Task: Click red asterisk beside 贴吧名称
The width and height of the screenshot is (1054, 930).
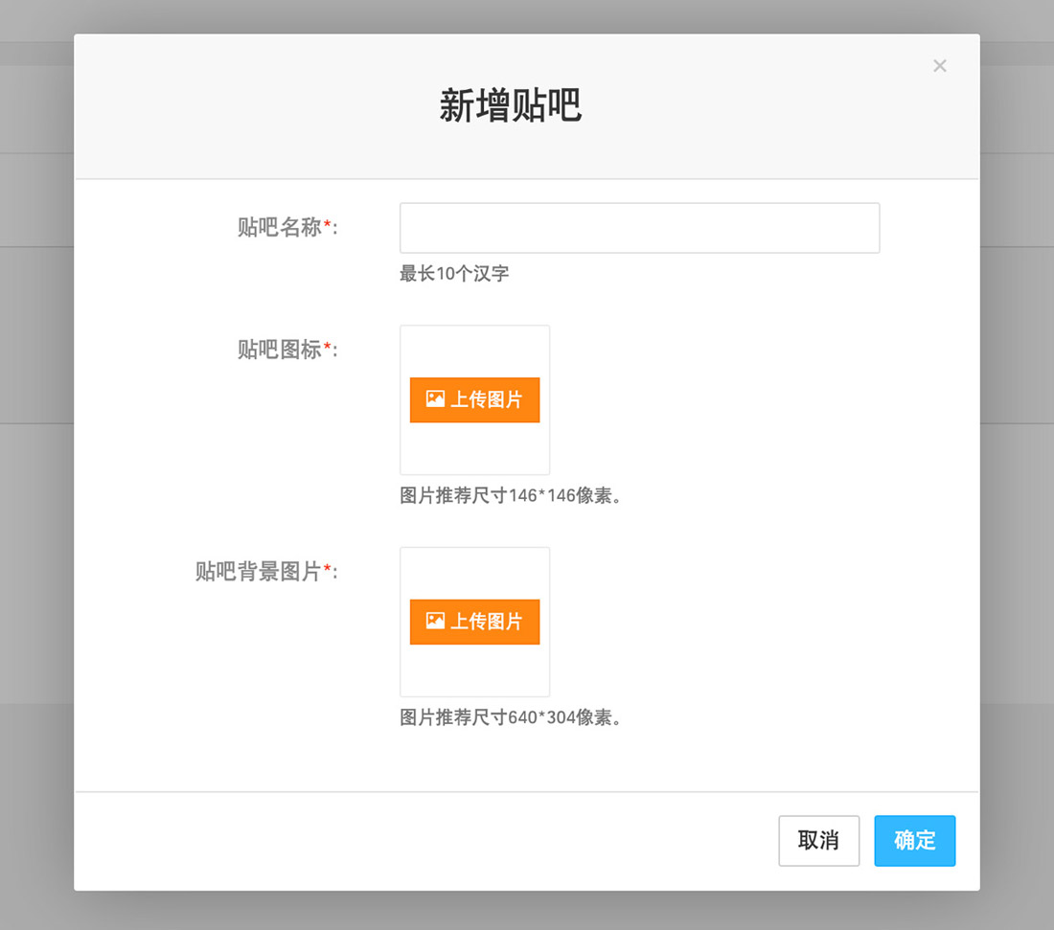Action: coord(327,225)
